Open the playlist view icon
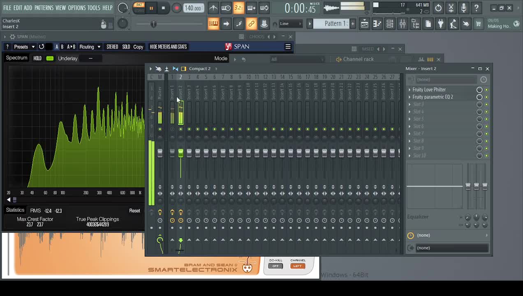This screenshot has width=523, height=296. click(364, 24)
